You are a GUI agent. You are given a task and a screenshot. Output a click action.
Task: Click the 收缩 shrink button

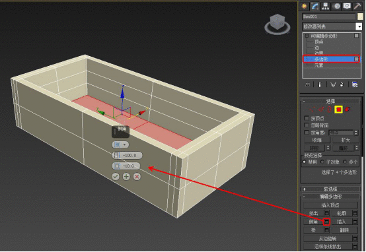pos(317,140)
